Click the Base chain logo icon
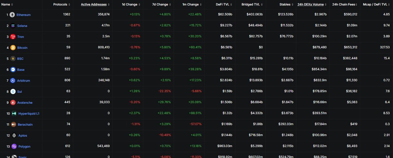The height and width of the screenshot is (158, 393). tap(13, 70)
